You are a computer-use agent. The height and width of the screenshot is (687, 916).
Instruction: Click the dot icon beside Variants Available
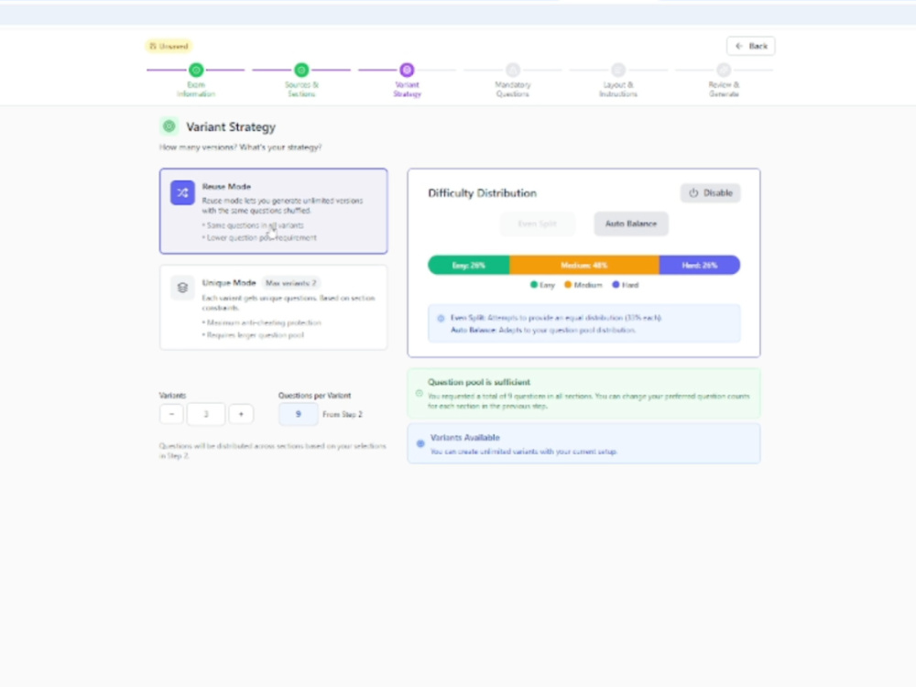tap(420, 443)
